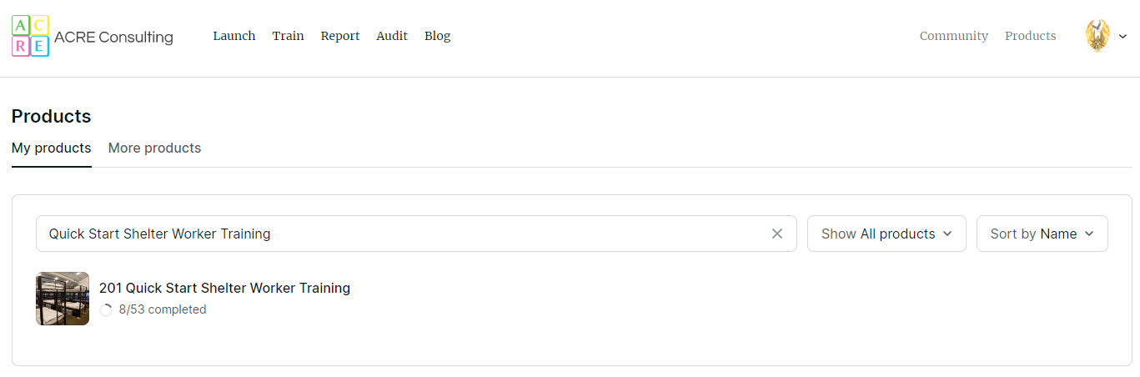Viewport: 1140px width, 377px height.
Task: Click the ACRE Consulting brand name
Action: coord(113,37)
